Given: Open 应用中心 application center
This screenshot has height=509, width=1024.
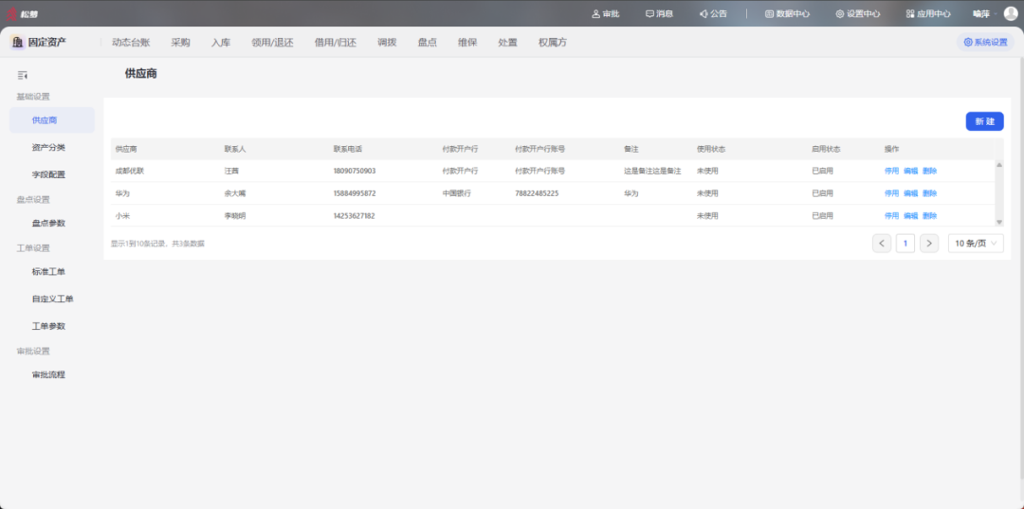Looking at the screenshot, I should point(927,14).
